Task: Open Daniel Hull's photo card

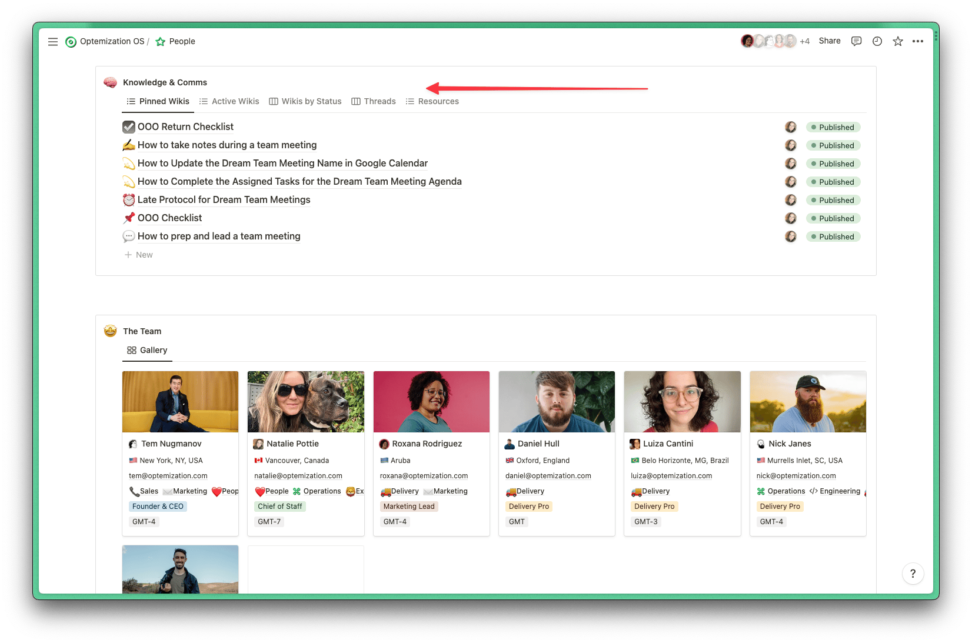Action: [557, 402]
